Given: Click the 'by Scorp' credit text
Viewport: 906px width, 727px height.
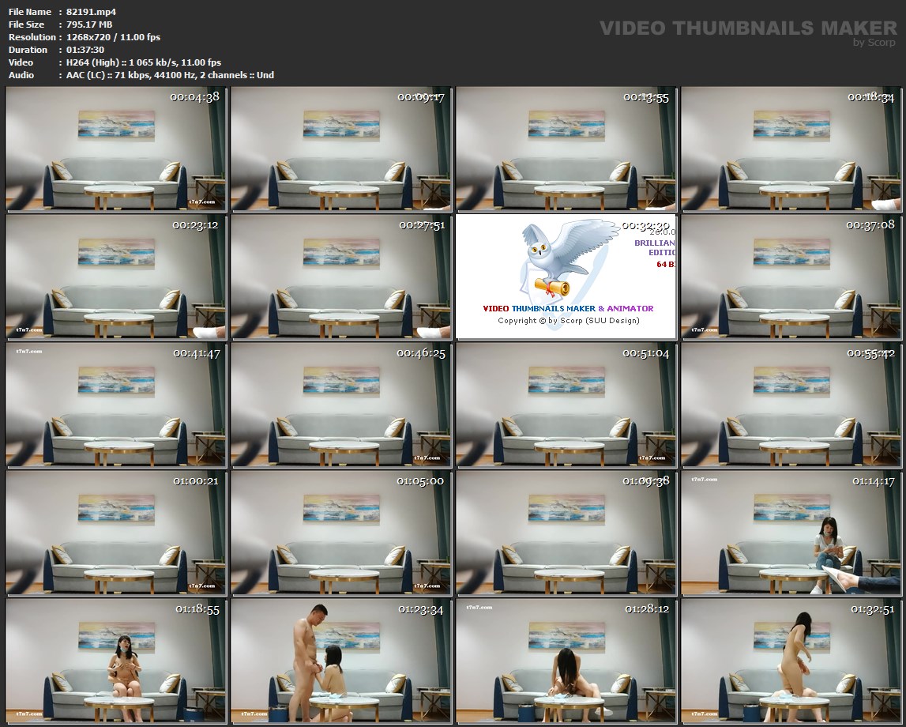Looking at the screenshot, I should pos(874,42).
